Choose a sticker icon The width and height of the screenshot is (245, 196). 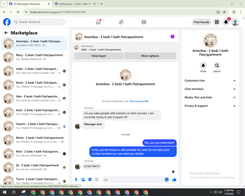pyautogui.click(x=90, y=180)
